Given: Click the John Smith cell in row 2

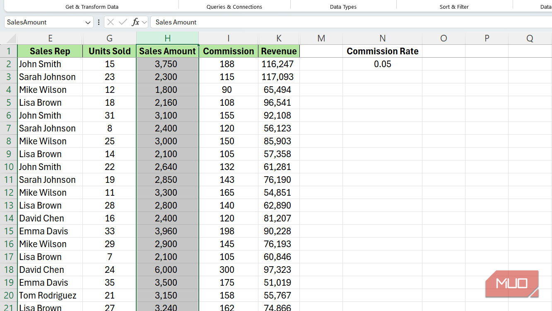Looking at the screenshot, I should point(50,64).
